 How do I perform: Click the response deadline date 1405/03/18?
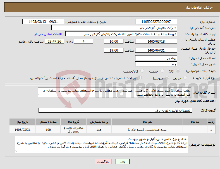coord(156,41)
